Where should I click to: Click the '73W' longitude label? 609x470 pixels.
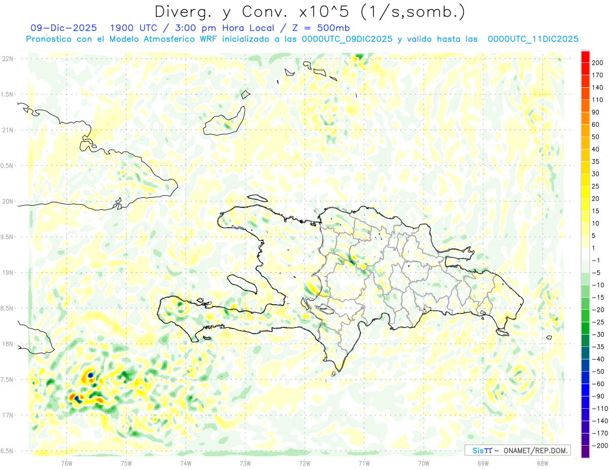tap(245, 463)
